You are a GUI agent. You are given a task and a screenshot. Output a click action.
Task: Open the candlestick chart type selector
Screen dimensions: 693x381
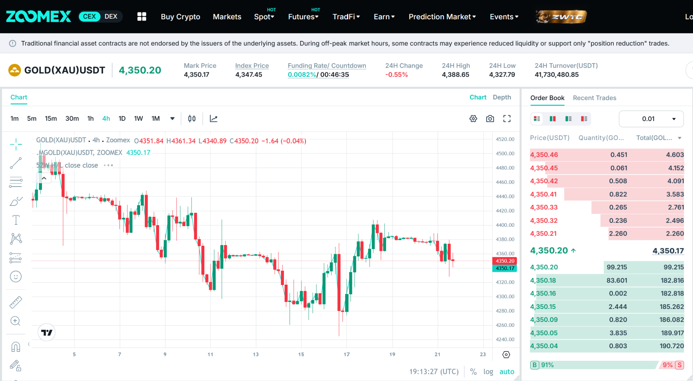coord(192,119)
